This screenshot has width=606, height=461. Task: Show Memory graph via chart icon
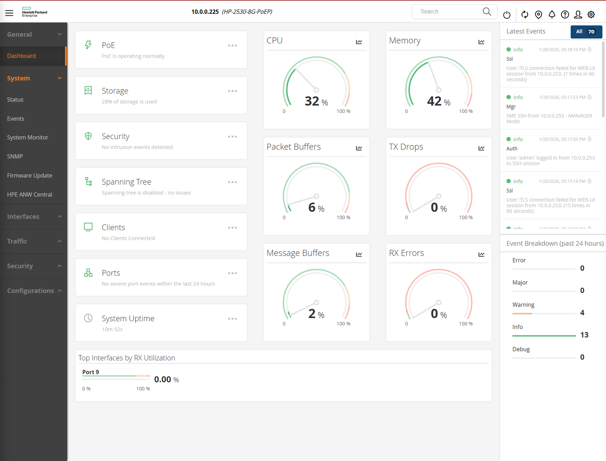481,42
